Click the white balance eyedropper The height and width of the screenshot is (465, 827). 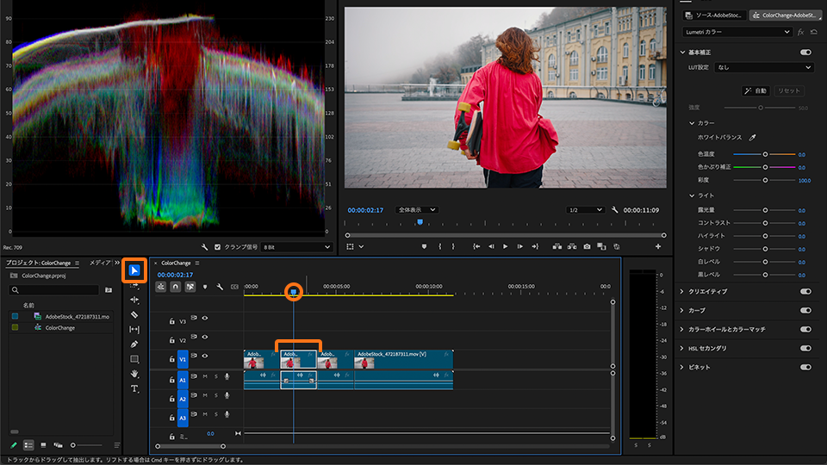tap(751, 137)
